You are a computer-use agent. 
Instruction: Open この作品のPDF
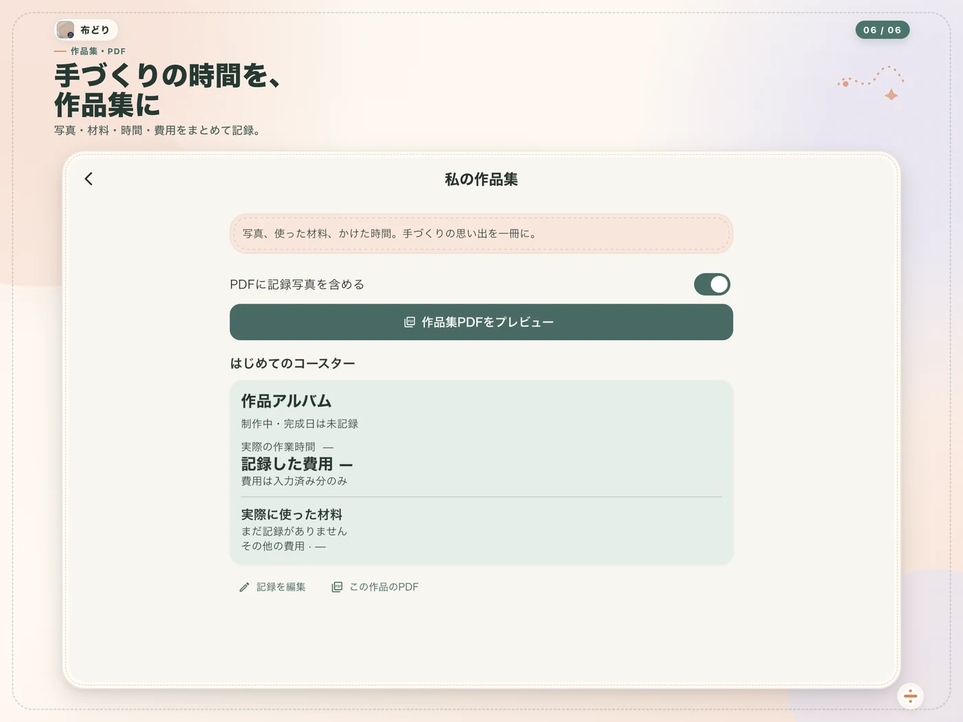(x=375, y=587)
